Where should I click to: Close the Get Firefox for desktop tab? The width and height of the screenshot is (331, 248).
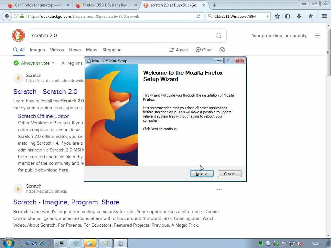coord(68,5)
